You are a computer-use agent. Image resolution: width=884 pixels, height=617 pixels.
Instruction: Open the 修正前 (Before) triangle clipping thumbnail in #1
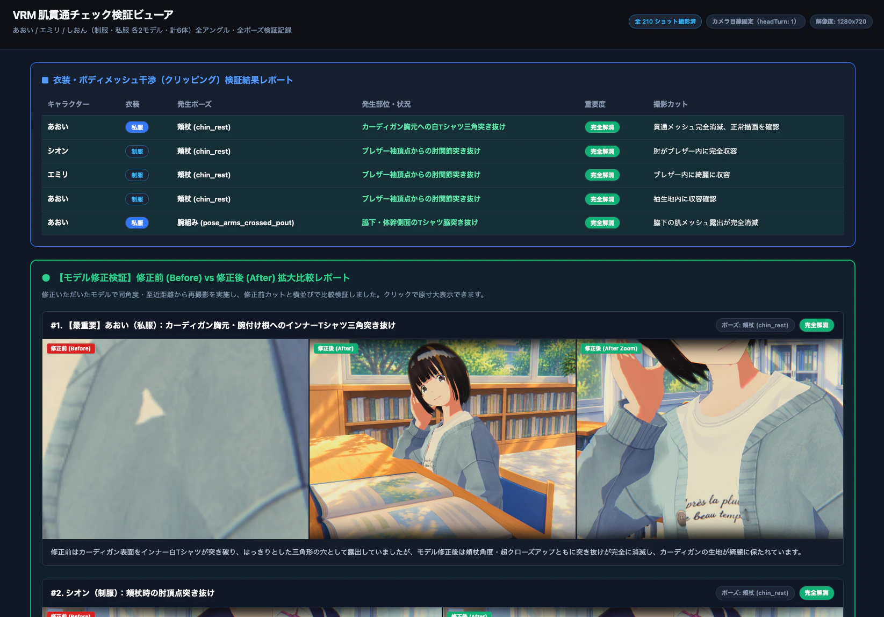click(175, 439)
